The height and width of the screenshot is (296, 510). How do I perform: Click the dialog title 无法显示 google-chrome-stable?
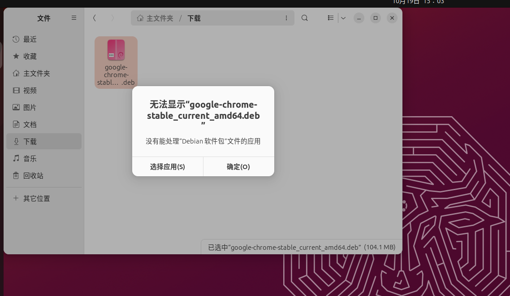[203, 113]
